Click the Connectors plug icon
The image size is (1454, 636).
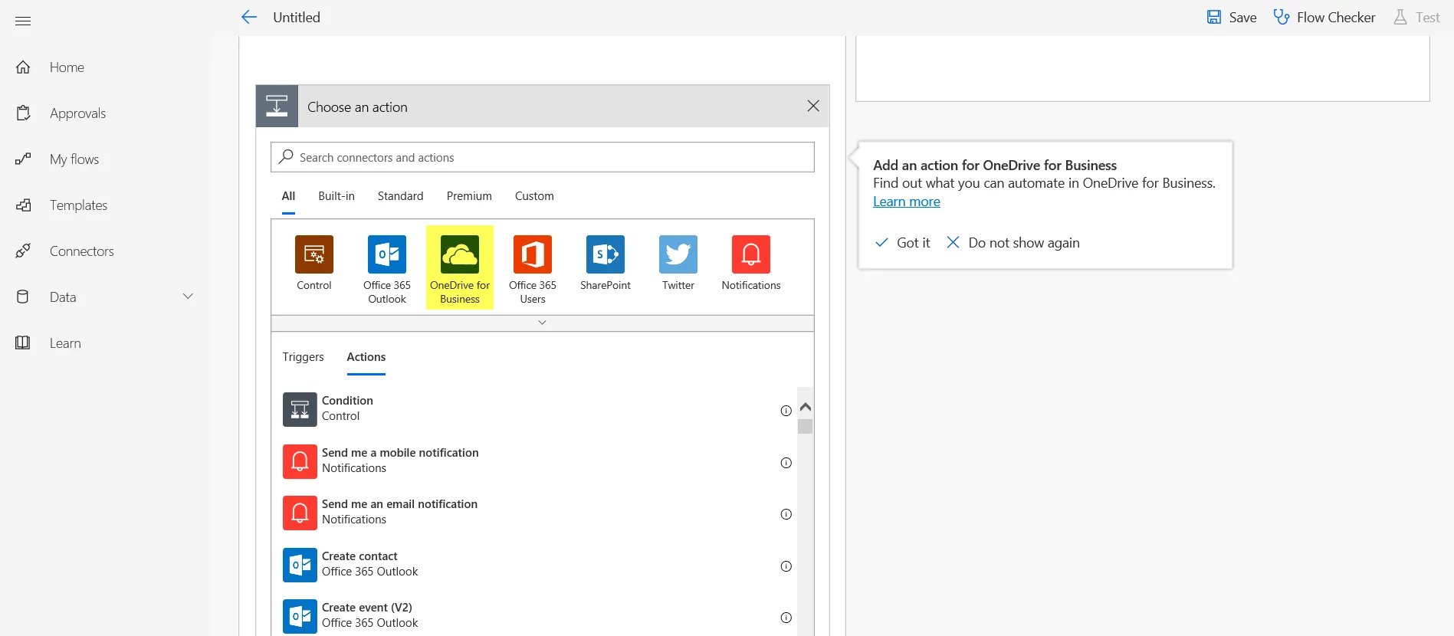point(23,251)
